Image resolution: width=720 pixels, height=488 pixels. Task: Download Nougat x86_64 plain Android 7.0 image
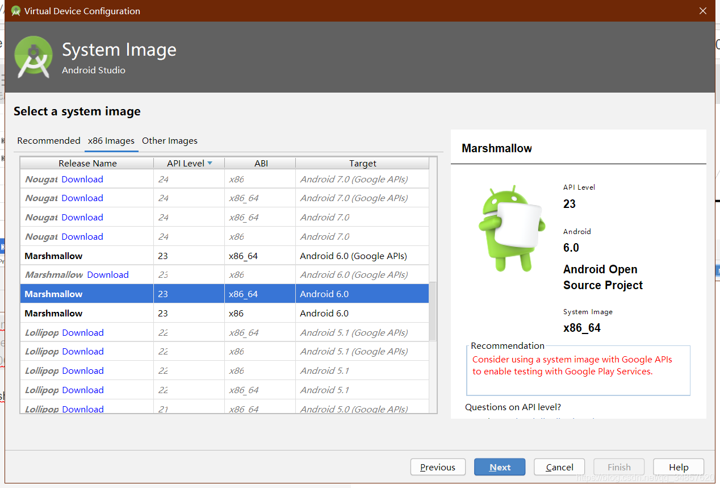[82, 218]
